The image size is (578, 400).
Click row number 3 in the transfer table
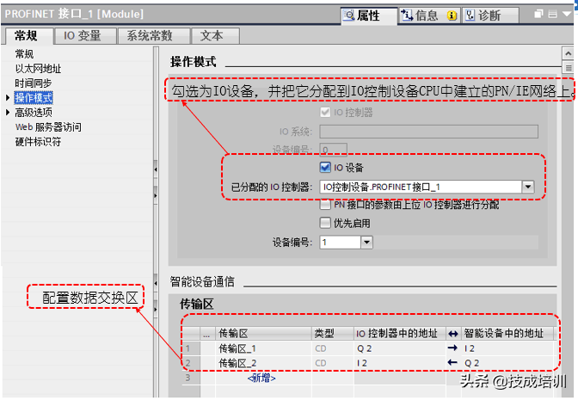click(188, 378)
